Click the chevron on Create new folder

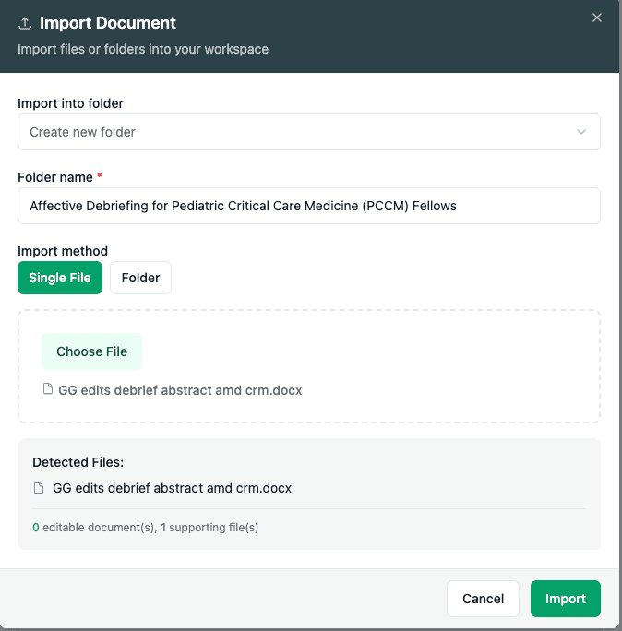click(x=581, y=132)
